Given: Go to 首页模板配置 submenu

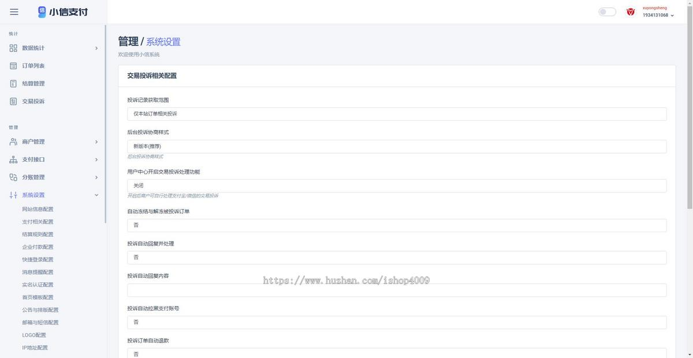Looking at the screenshot, I should pos(38,297).
